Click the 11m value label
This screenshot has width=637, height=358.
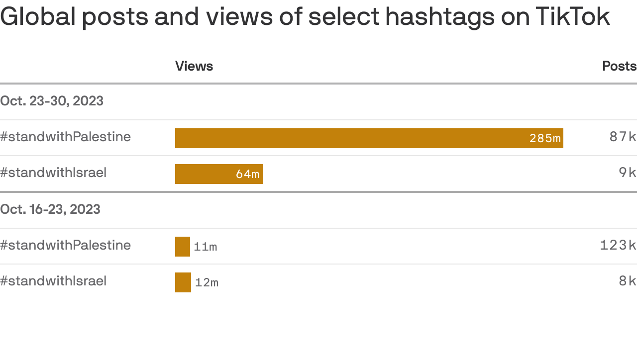point(205,247)
